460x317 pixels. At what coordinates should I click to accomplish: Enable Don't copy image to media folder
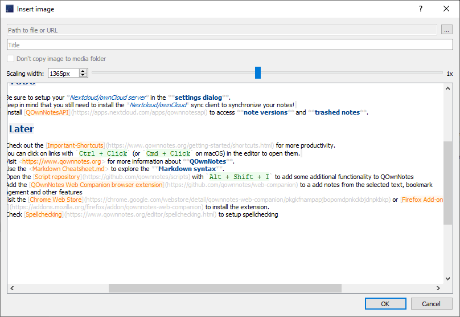pyautogui.click(x=11, y=59)
